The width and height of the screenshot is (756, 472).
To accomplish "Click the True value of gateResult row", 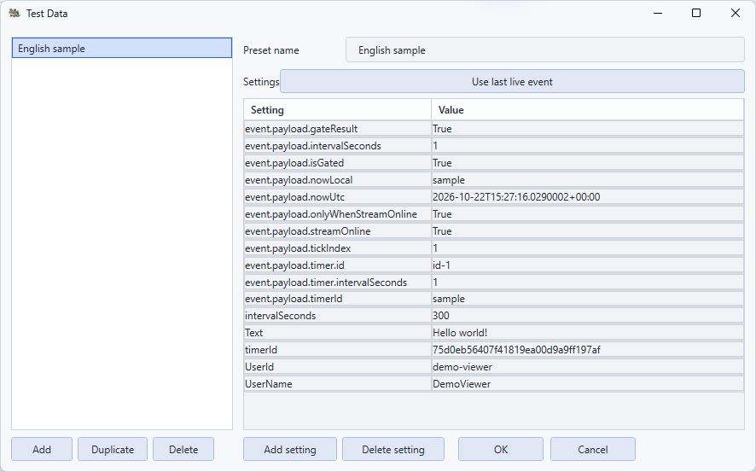I will (587, 129).
